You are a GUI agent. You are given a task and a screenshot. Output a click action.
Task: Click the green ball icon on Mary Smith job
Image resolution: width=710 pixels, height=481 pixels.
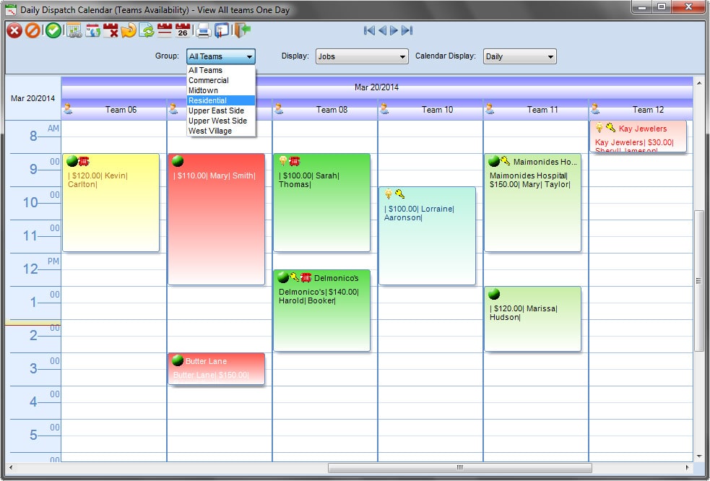pyautogui.click(x=178, y=161)
